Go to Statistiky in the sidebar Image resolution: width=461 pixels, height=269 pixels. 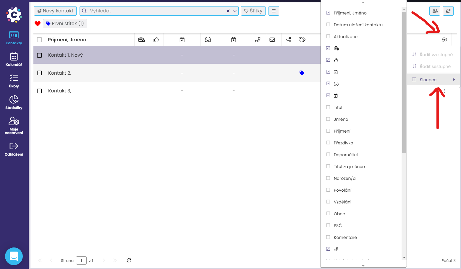tap(14, 102)
